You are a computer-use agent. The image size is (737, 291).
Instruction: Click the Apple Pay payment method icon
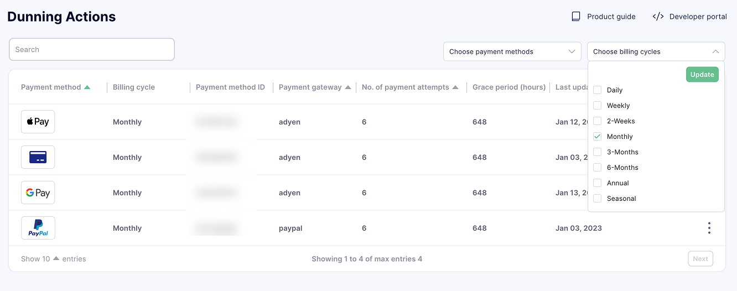coord(38,122)
